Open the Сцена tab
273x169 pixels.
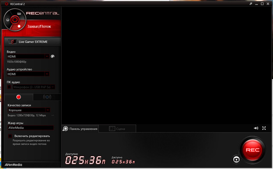pyautogui.click(x=117, y=129)
